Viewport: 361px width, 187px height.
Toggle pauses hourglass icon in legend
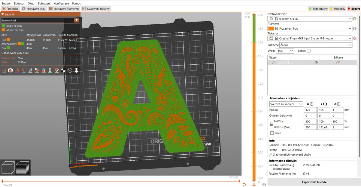click(x=50, y=70)
